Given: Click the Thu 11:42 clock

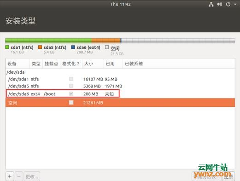Looking at the screenshot, I should pos(120,4).
